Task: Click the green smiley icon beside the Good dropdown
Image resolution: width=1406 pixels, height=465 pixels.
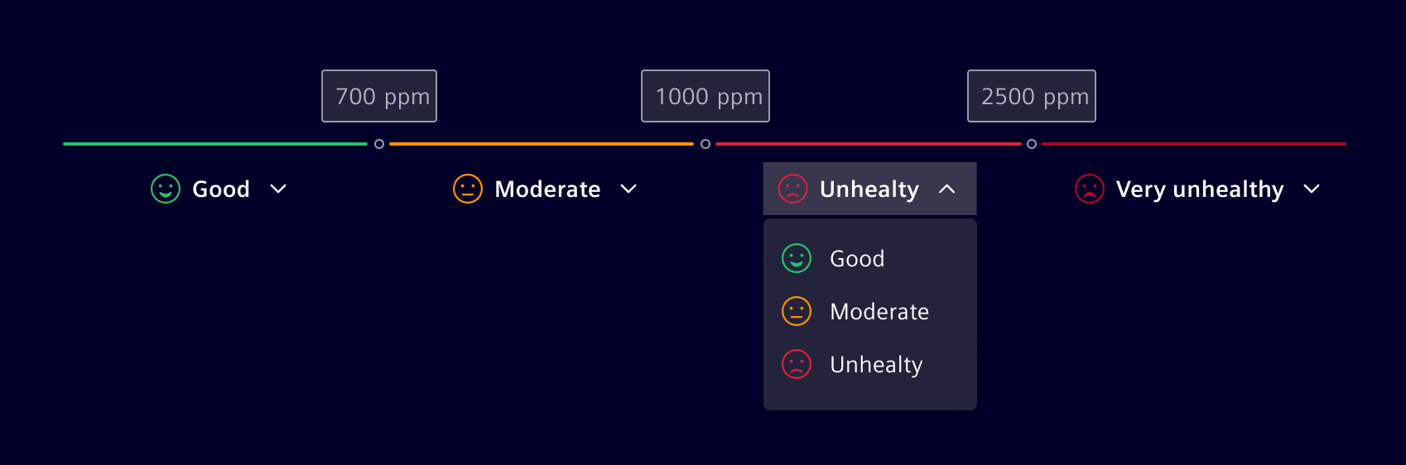Action: pyautogui.click(x=166, y=189)
